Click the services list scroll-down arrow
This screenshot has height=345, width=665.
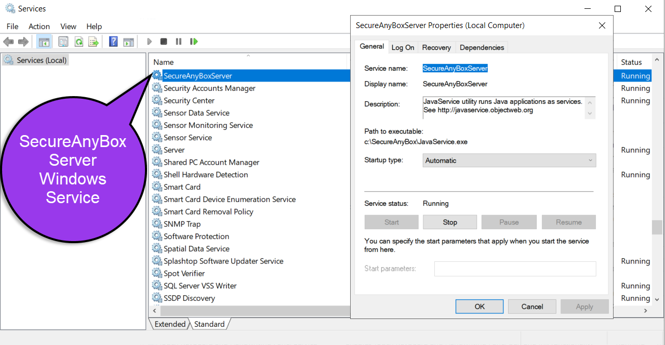coord(657,300)
